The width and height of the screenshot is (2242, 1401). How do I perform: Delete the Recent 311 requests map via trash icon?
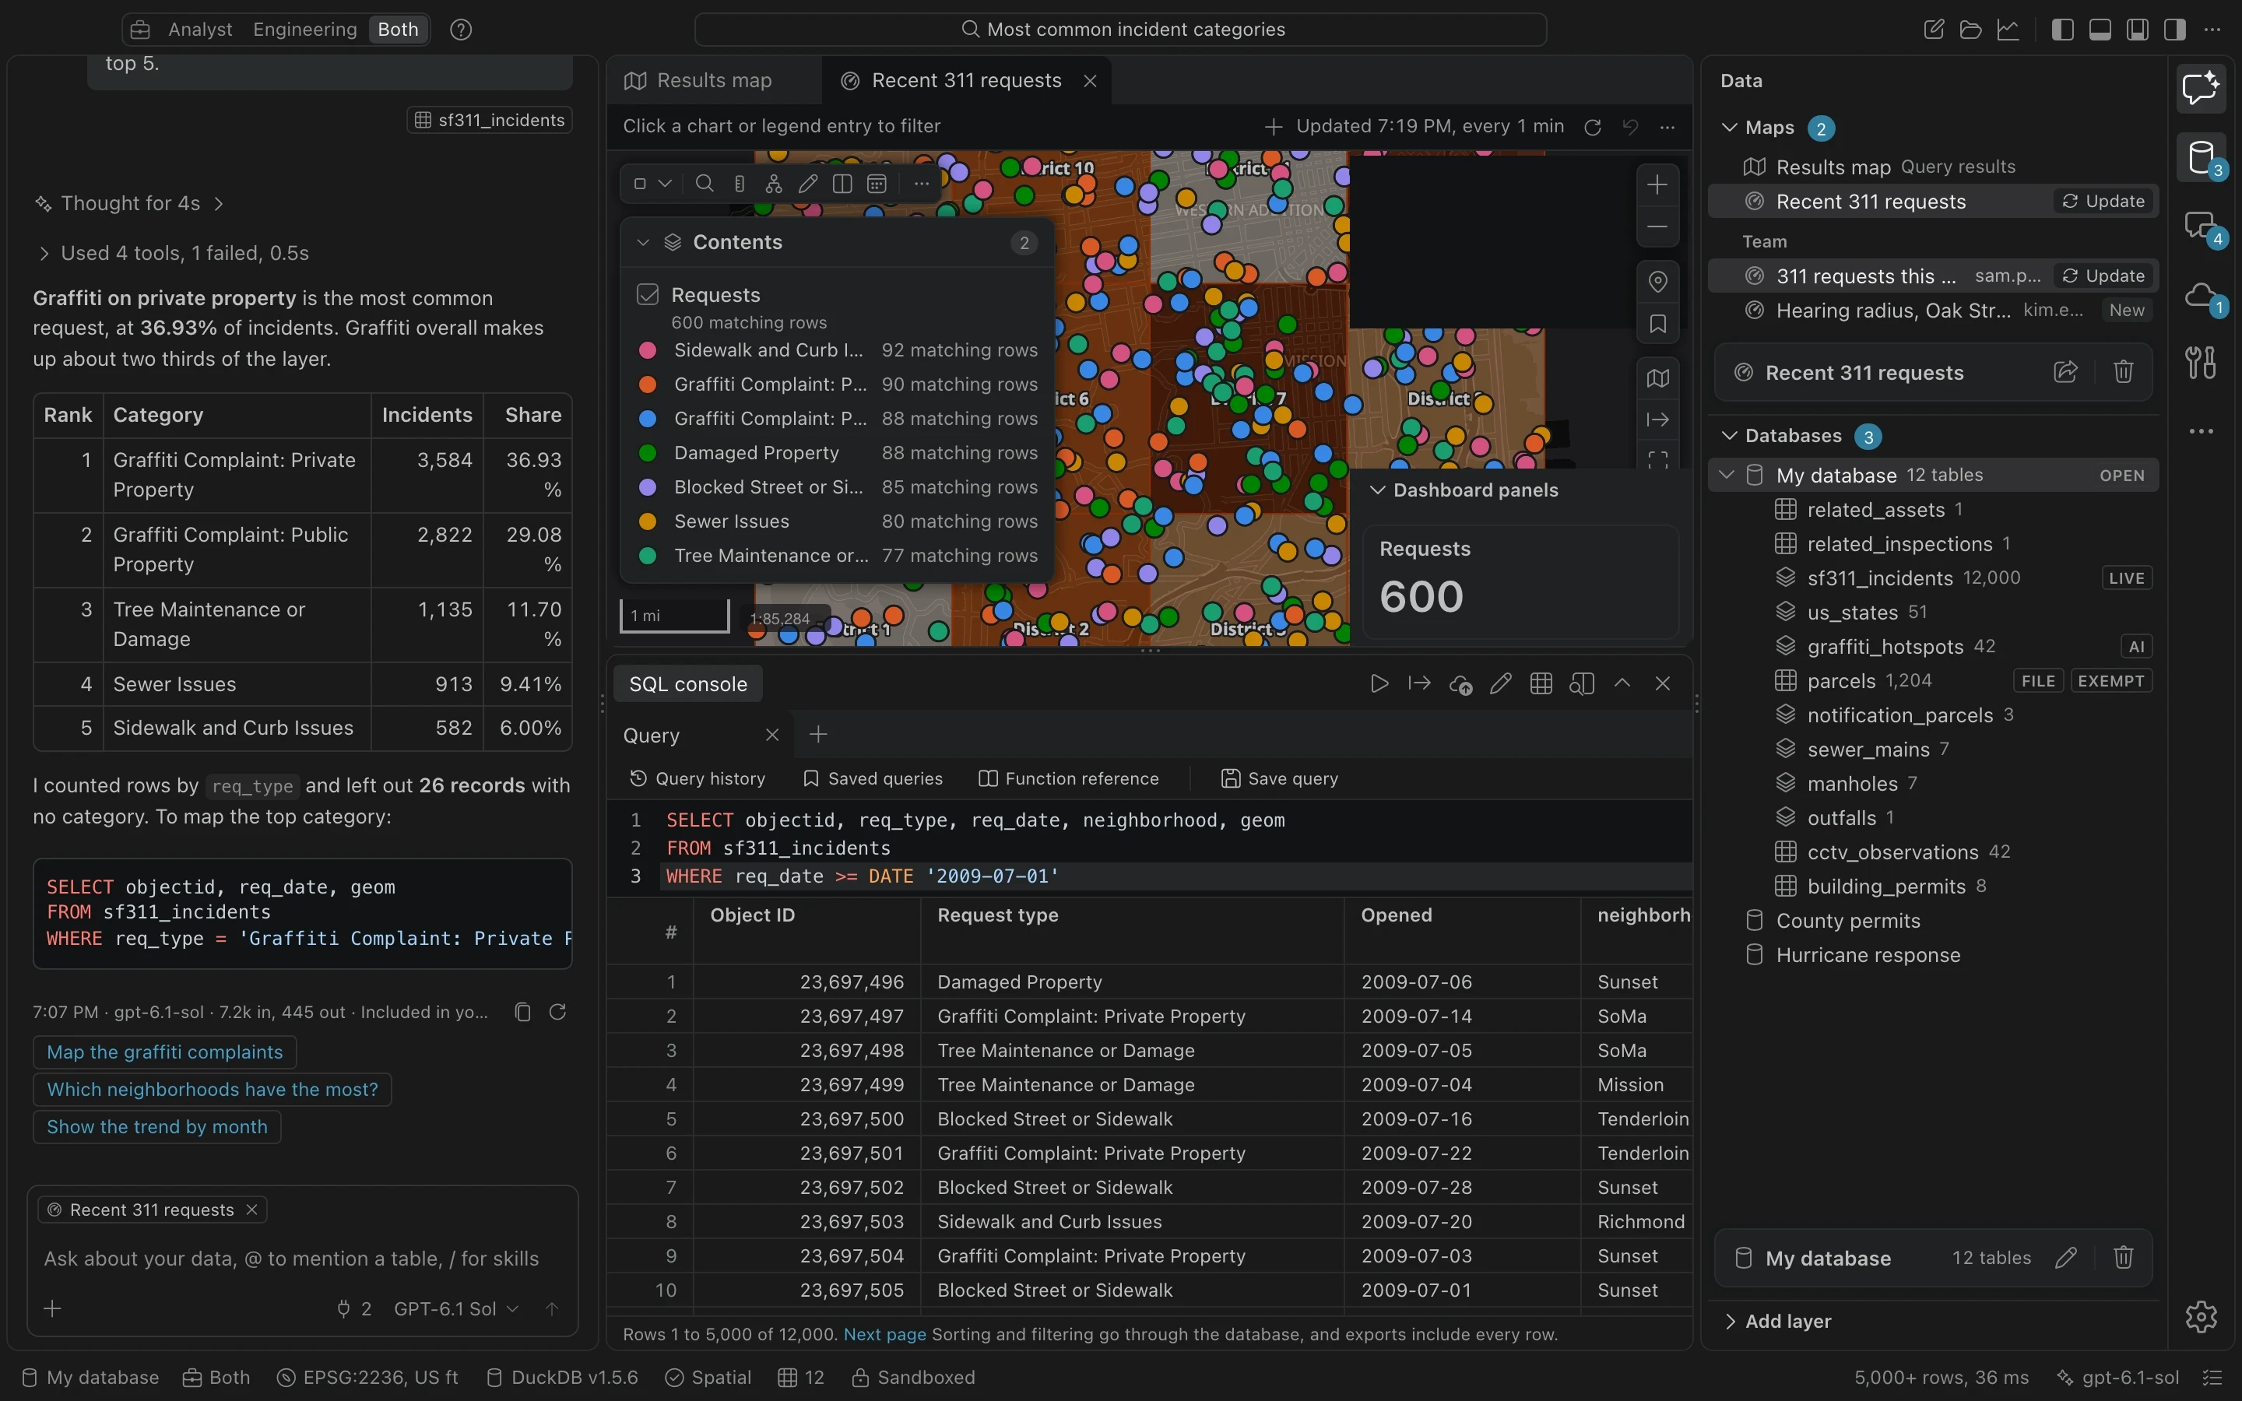click(2124, 373)
